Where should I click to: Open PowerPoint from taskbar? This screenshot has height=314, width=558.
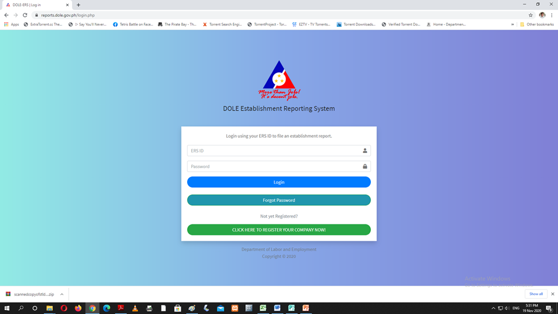(x=306, y=308)
